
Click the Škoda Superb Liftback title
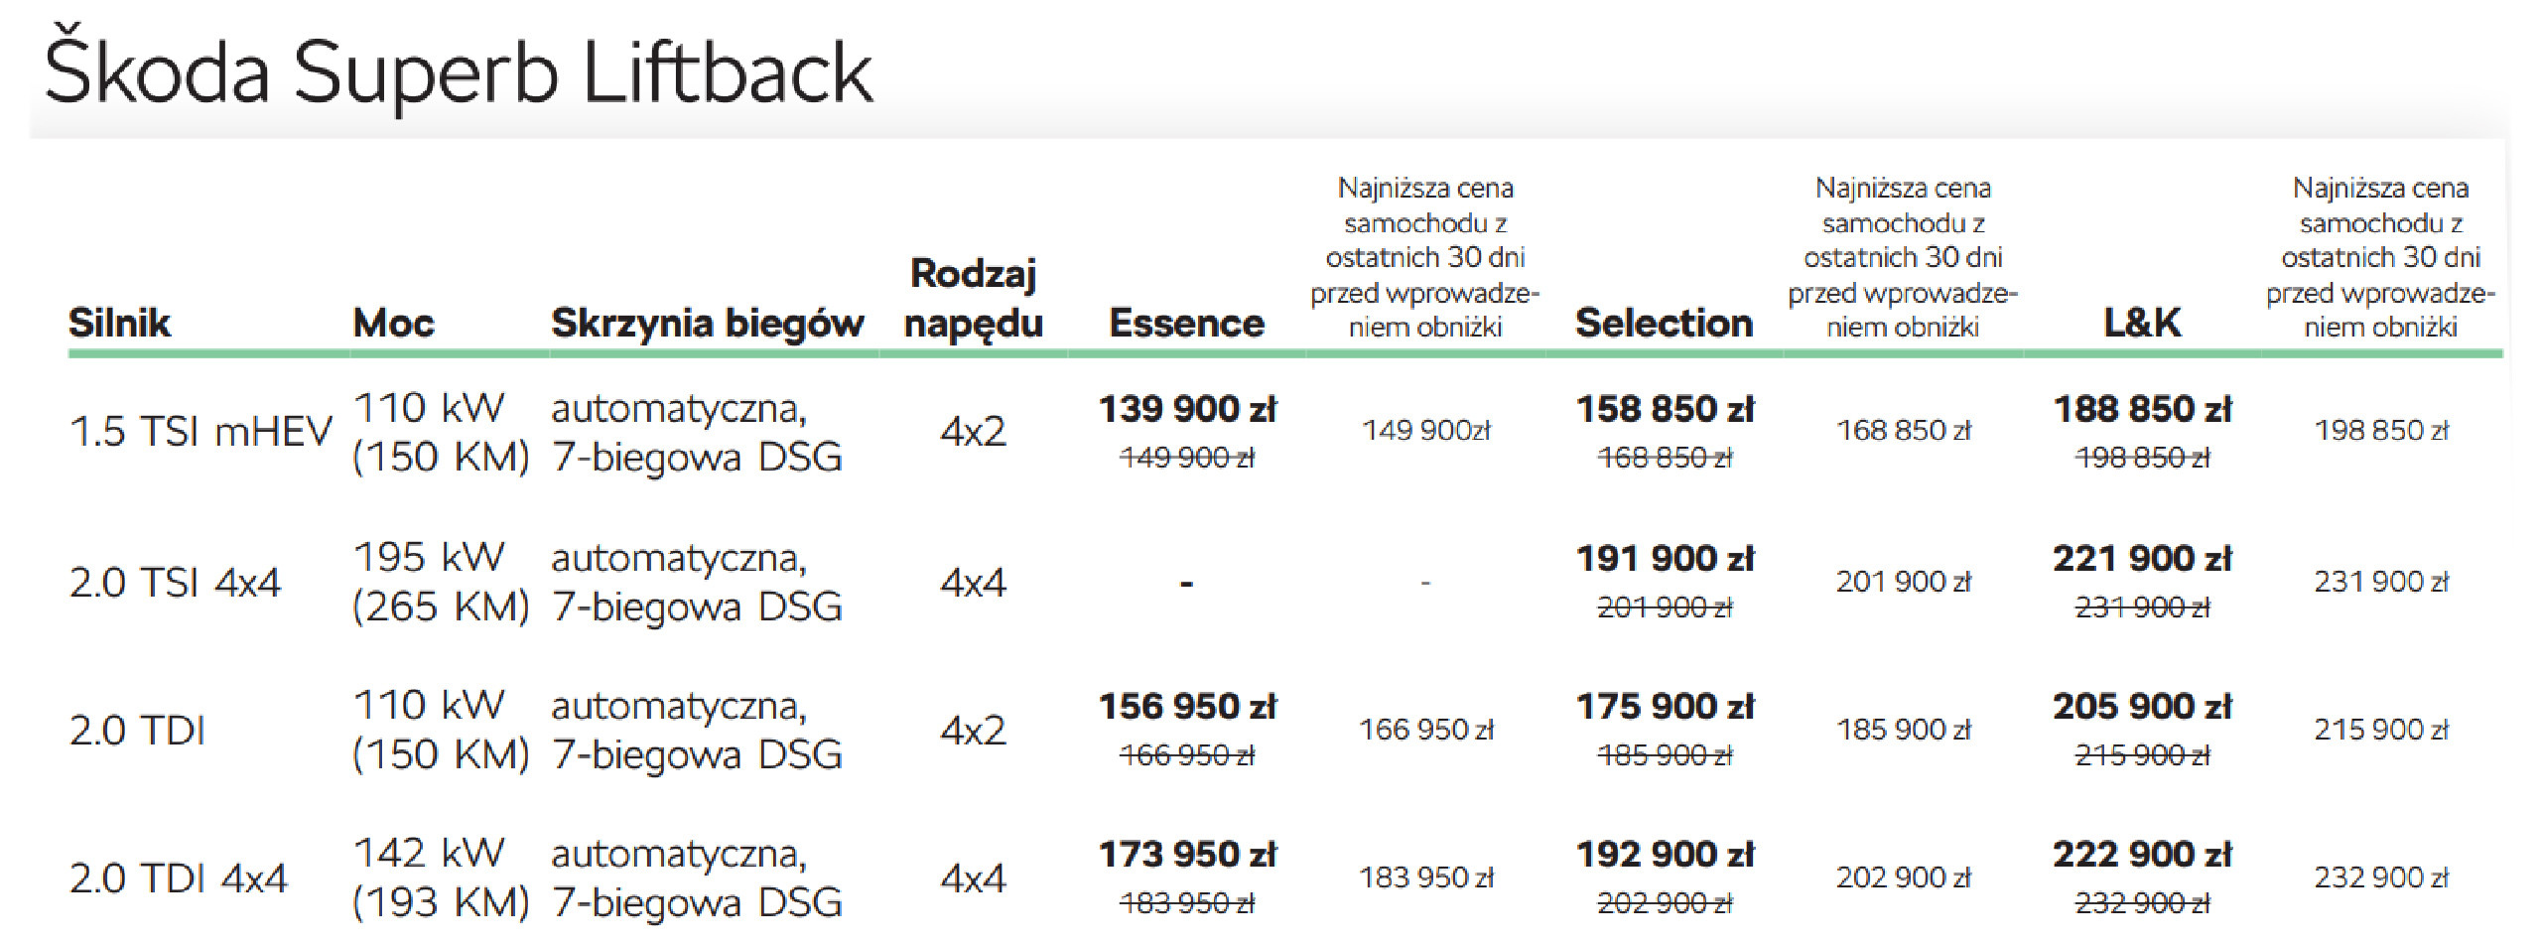pyautogui.click(x=459, y=72)
